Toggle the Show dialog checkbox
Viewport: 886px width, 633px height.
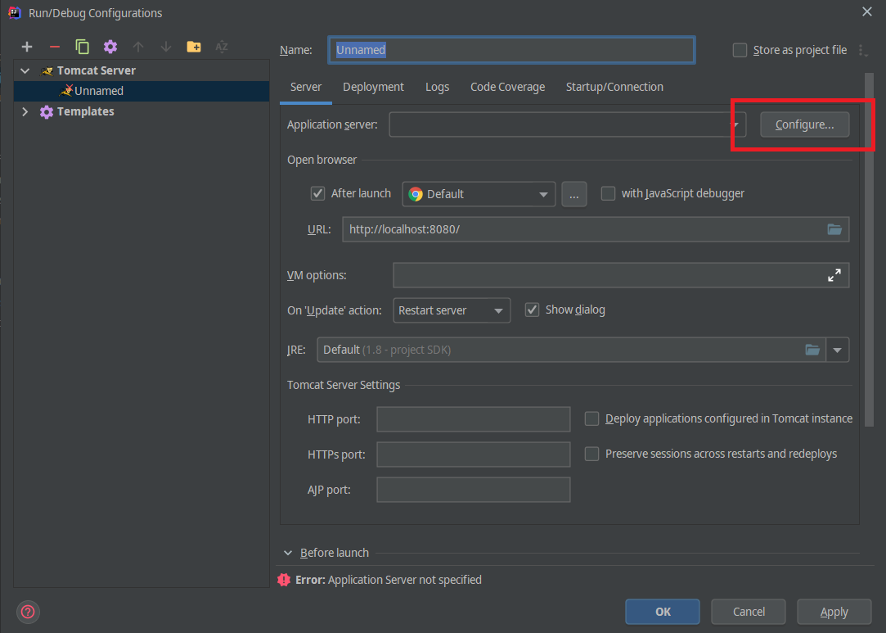[532, 310]
